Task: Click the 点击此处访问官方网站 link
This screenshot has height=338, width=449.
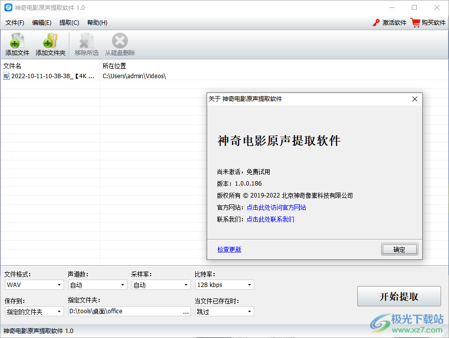Action: pos(276,208)
